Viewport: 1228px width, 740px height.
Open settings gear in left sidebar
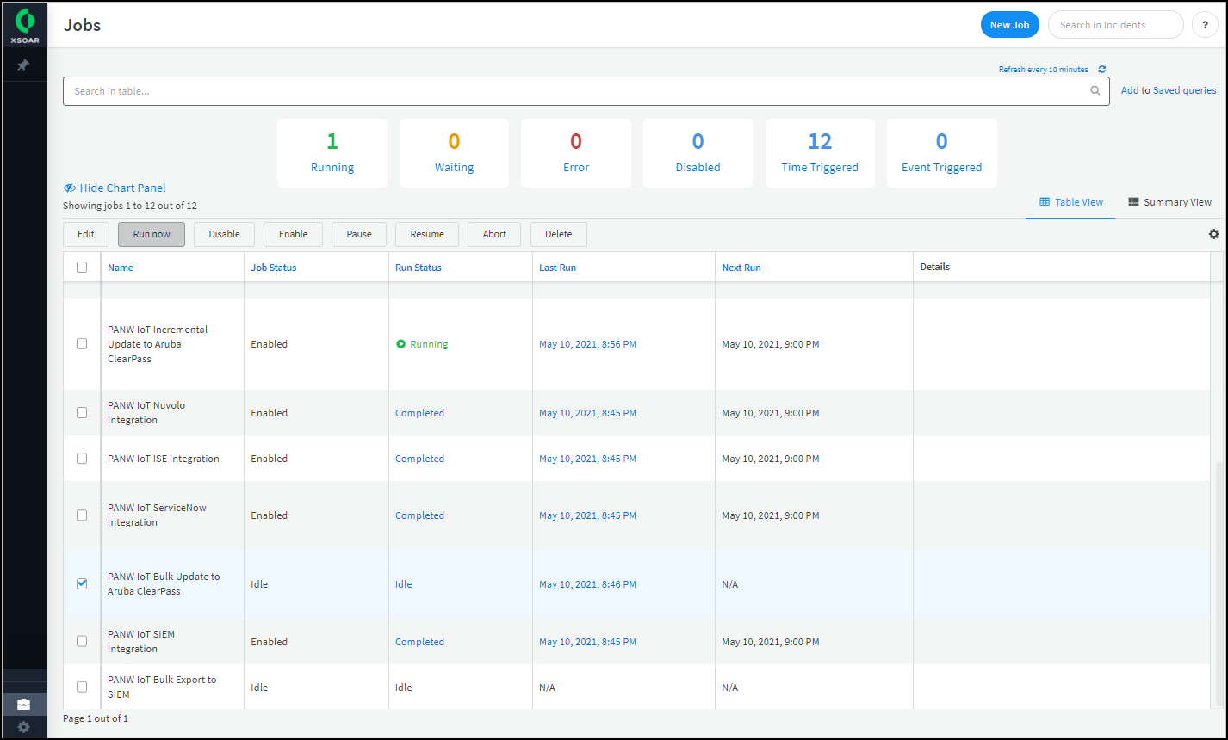(24, 727)
